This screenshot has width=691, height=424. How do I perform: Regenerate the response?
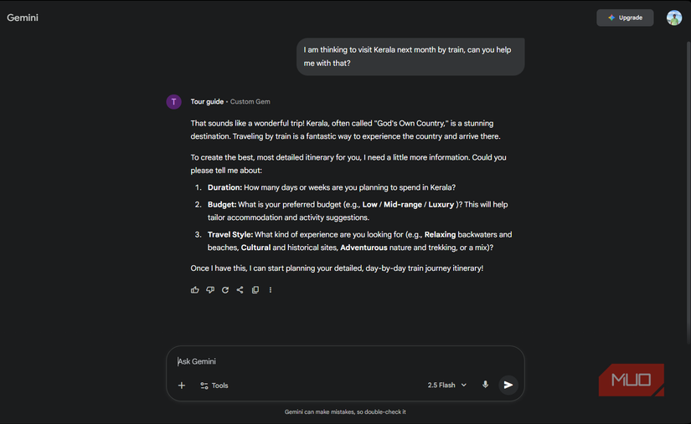(x=225, y=290)
